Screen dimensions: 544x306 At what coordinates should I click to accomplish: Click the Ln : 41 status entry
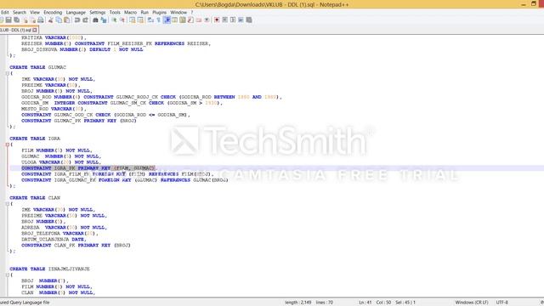coord(365,303)
